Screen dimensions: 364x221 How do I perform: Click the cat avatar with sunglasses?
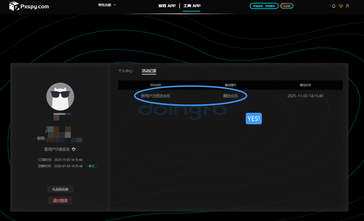(x=60, y=96)
